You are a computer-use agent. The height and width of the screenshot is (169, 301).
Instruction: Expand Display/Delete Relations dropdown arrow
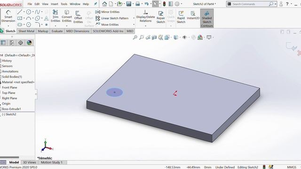coord(145,26)
